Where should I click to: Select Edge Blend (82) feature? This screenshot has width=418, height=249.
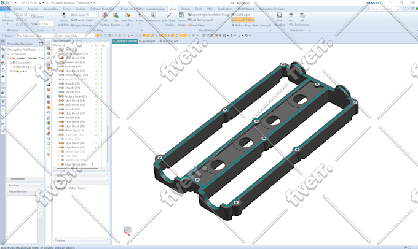tap(75, 164)
